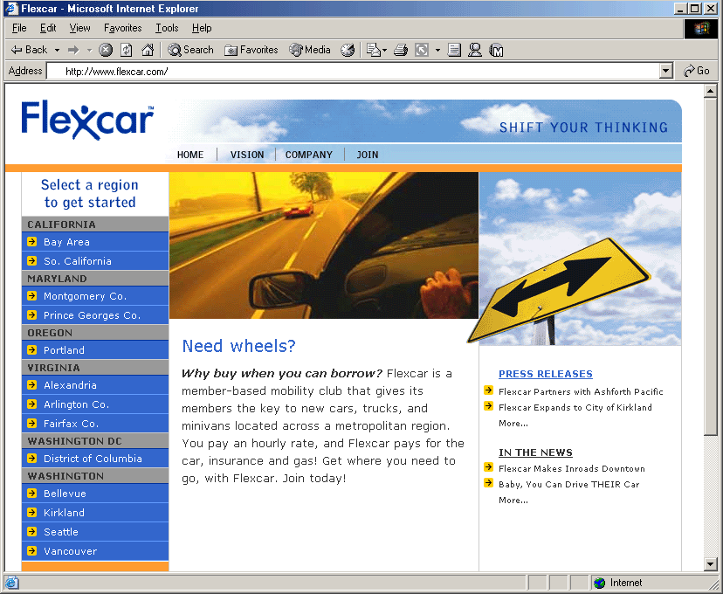The width and height of the screenshot is (723, 594).
Task: Click the Full Screen size icon
Action: 422,50
